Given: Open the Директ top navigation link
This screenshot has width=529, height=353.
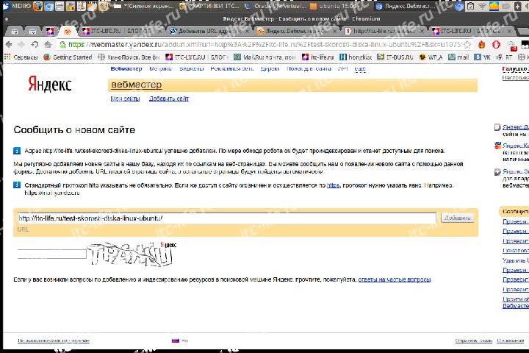Looking at the screenshot, I should [270, 68].
